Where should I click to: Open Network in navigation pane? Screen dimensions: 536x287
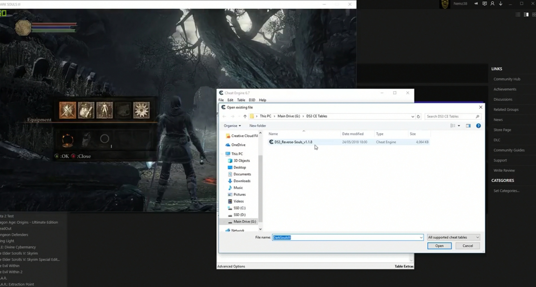click(235, 230)
